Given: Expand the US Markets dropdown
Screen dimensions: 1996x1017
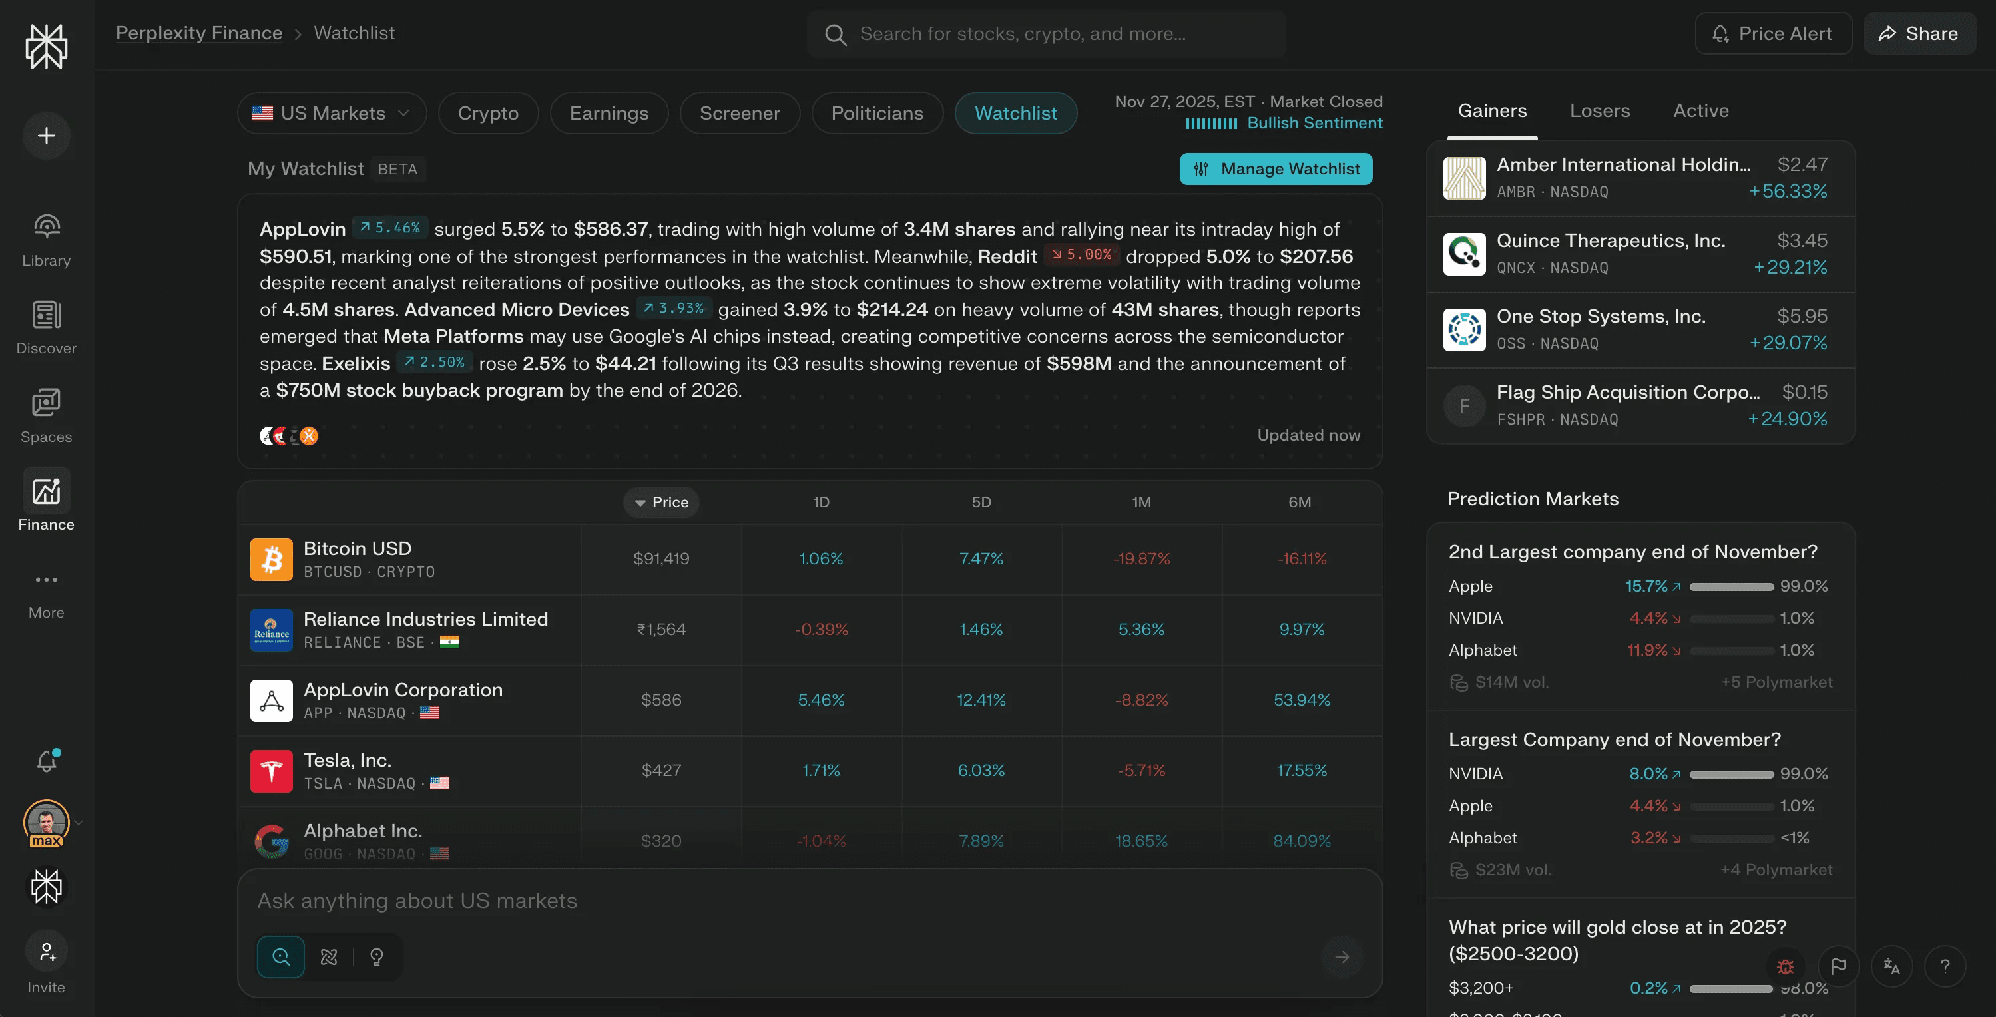Looking at the screenshot, I should 332,113.
